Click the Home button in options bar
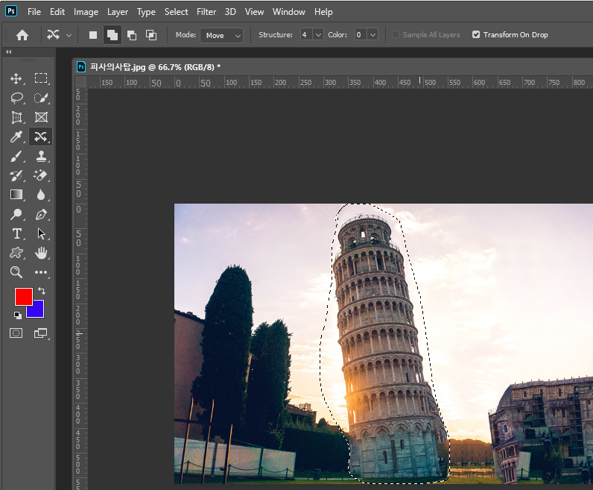 coord(22,35)
